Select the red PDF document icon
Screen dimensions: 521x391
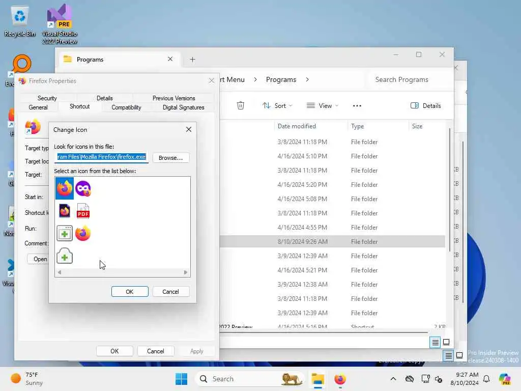(83, 211)
